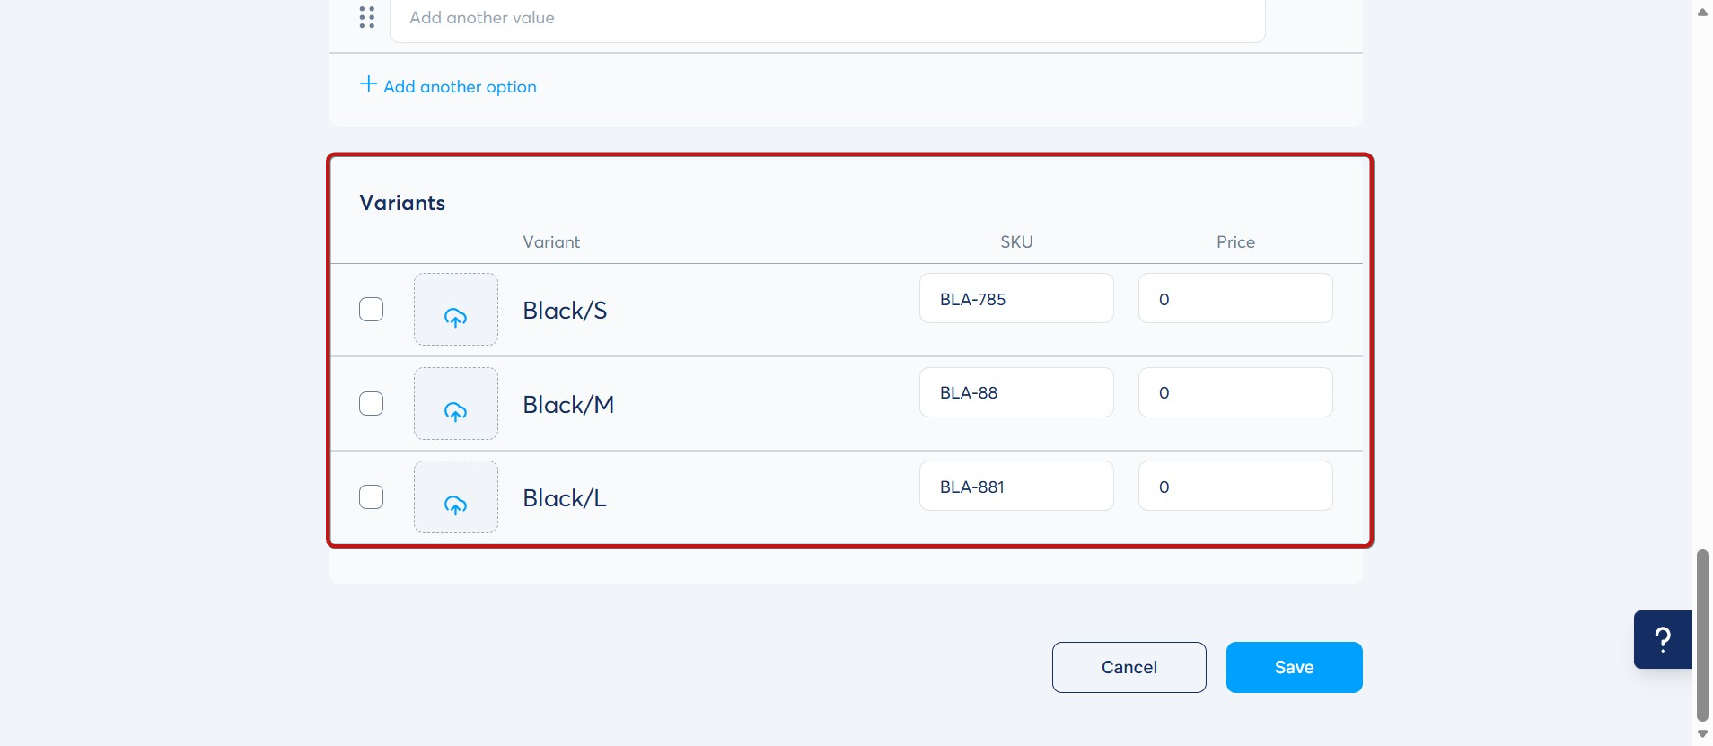Edit the BLA-785 SKU field
The width and height of the screenshot is (1713, 746).
tap(1016, 299)
